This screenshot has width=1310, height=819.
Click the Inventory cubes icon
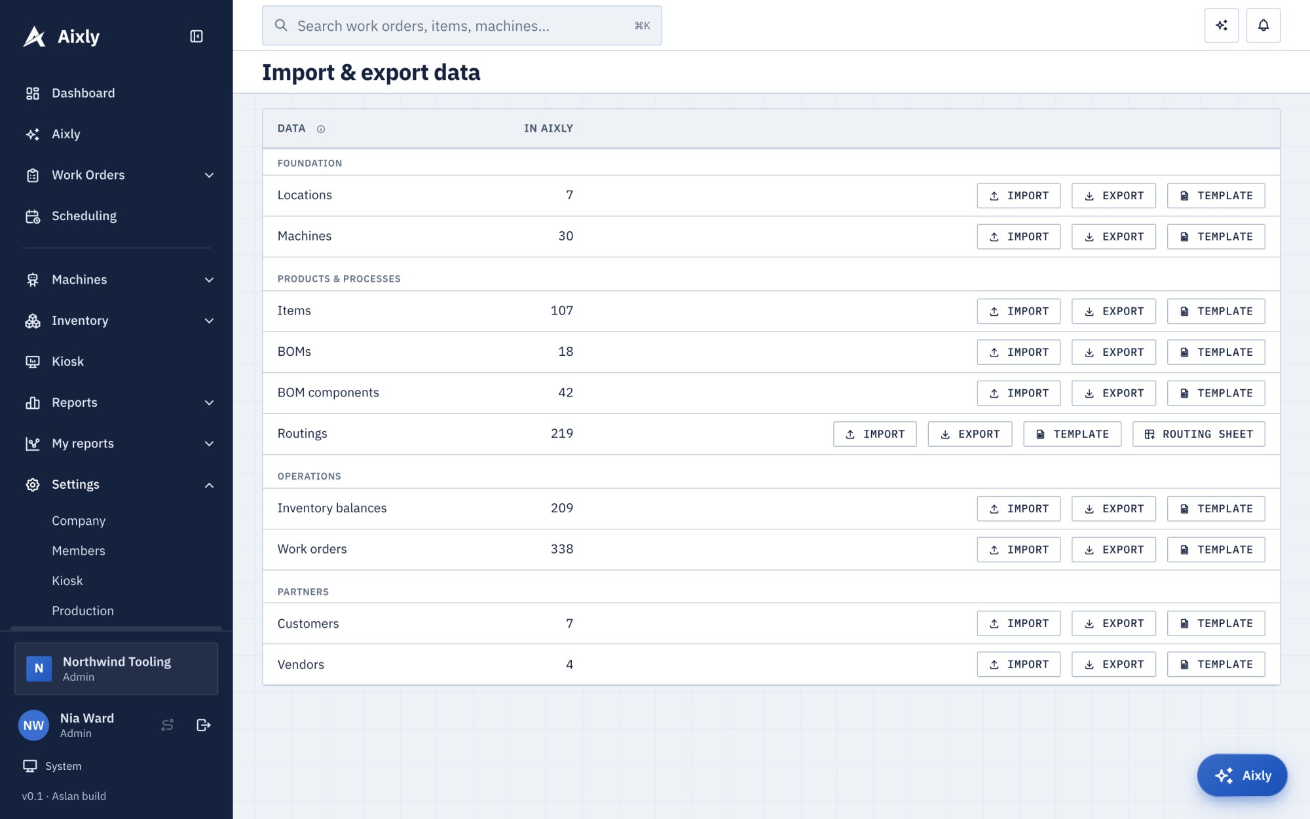pos(33,321)
